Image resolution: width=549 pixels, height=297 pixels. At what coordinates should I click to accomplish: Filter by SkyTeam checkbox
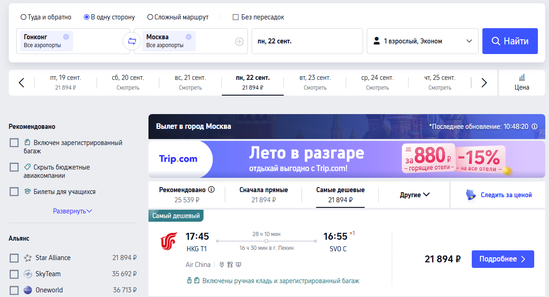[x=14, y=274]
